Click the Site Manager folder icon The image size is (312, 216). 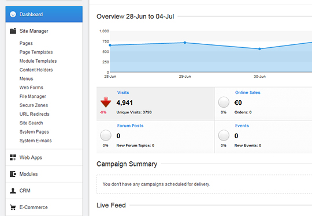click(13, 31)
